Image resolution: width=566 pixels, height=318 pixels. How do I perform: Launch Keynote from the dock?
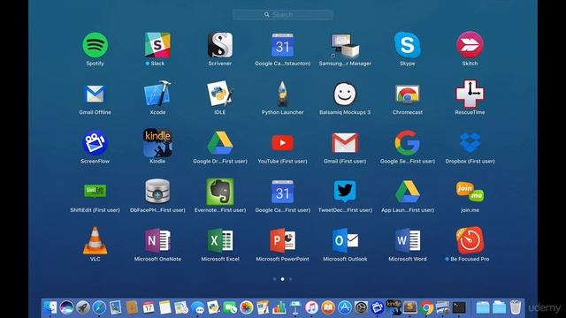[295, 307]
